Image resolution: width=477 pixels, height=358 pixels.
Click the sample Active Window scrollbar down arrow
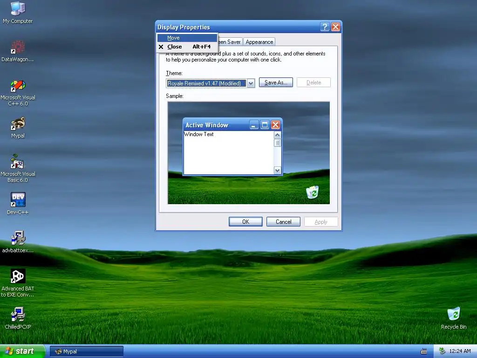coord(277,171)
